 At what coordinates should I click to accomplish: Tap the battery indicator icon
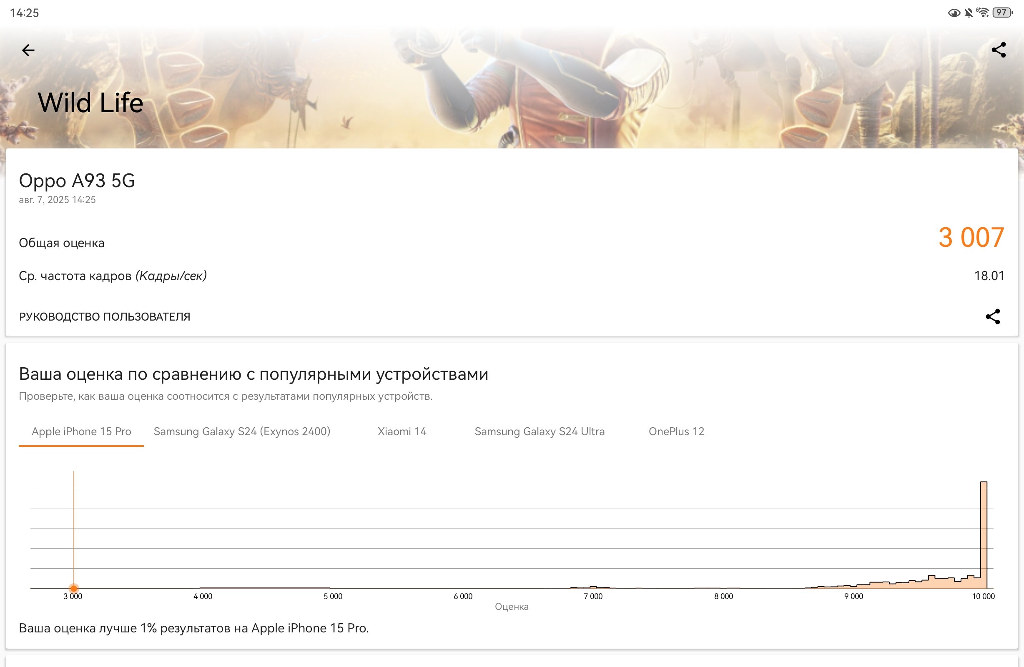pyautogui.click(x=1002, y=13)
